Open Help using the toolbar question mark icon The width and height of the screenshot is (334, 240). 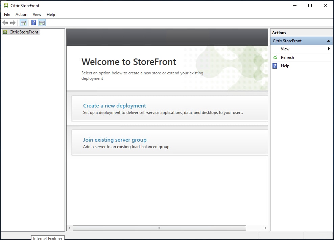33,23
